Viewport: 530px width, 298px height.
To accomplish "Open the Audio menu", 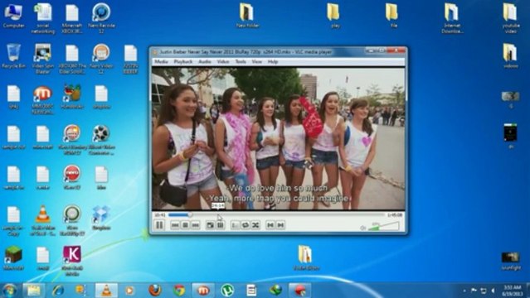I will (x=205, y=62).
